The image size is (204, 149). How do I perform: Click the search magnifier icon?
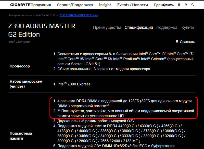click(193, 5)
